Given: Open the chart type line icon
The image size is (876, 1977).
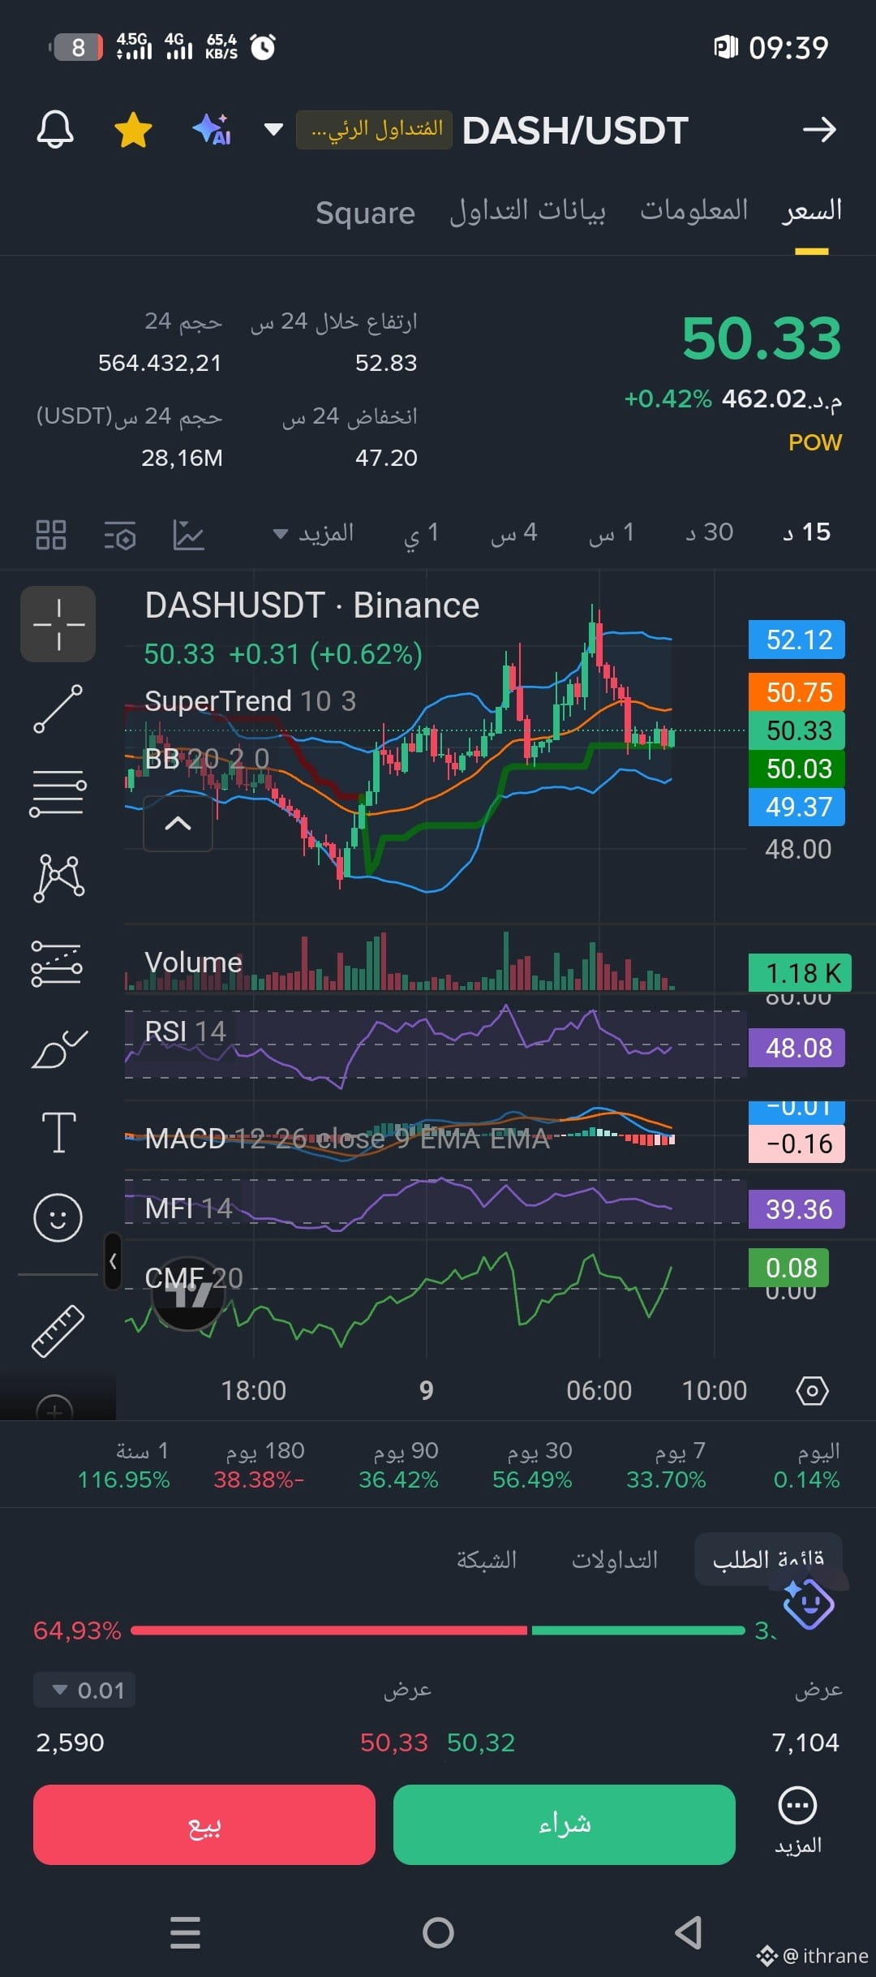Looking at the screenshot, I should [x=188, y=535].
